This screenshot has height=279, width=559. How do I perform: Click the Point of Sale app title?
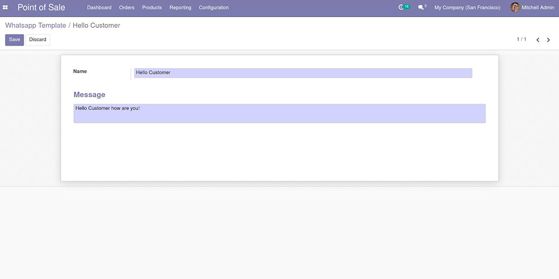(41, 8)
